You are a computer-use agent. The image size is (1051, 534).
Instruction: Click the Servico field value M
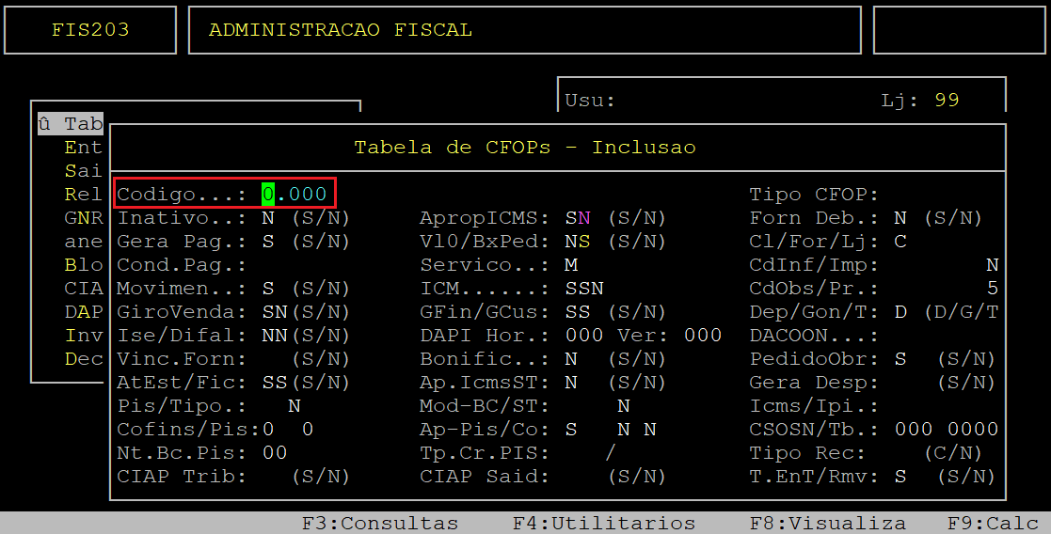[571, 265]
